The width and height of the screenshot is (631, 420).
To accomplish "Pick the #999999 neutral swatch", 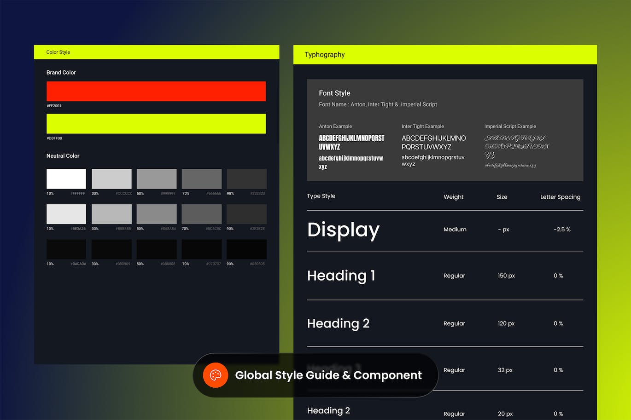I will click(x=157, y=179).
